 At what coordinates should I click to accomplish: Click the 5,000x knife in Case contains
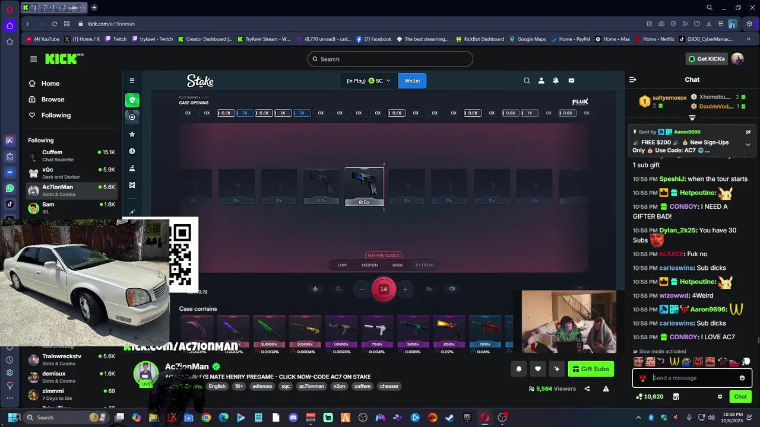pyautogui.click(x=269, y=332)
